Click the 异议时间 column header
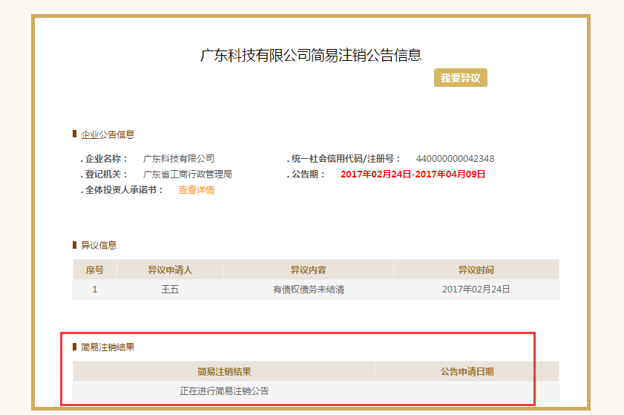624x415 pixels. [x=476, y=269]
